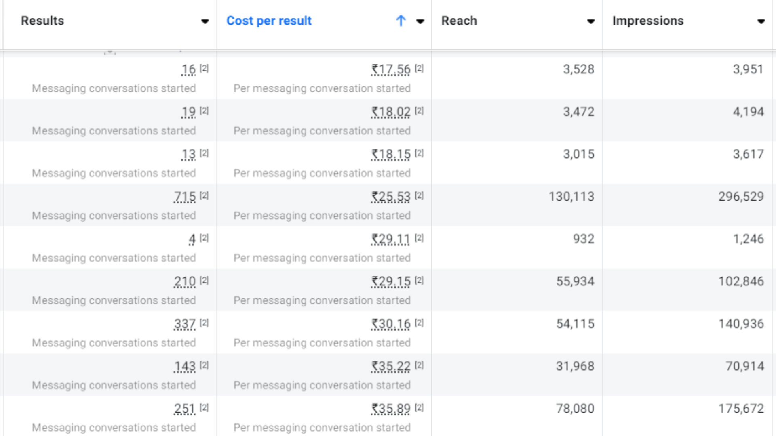Screen dimensions: 776x436
Task: Open the Results column dropdown arrow
Action: (205, 21)
